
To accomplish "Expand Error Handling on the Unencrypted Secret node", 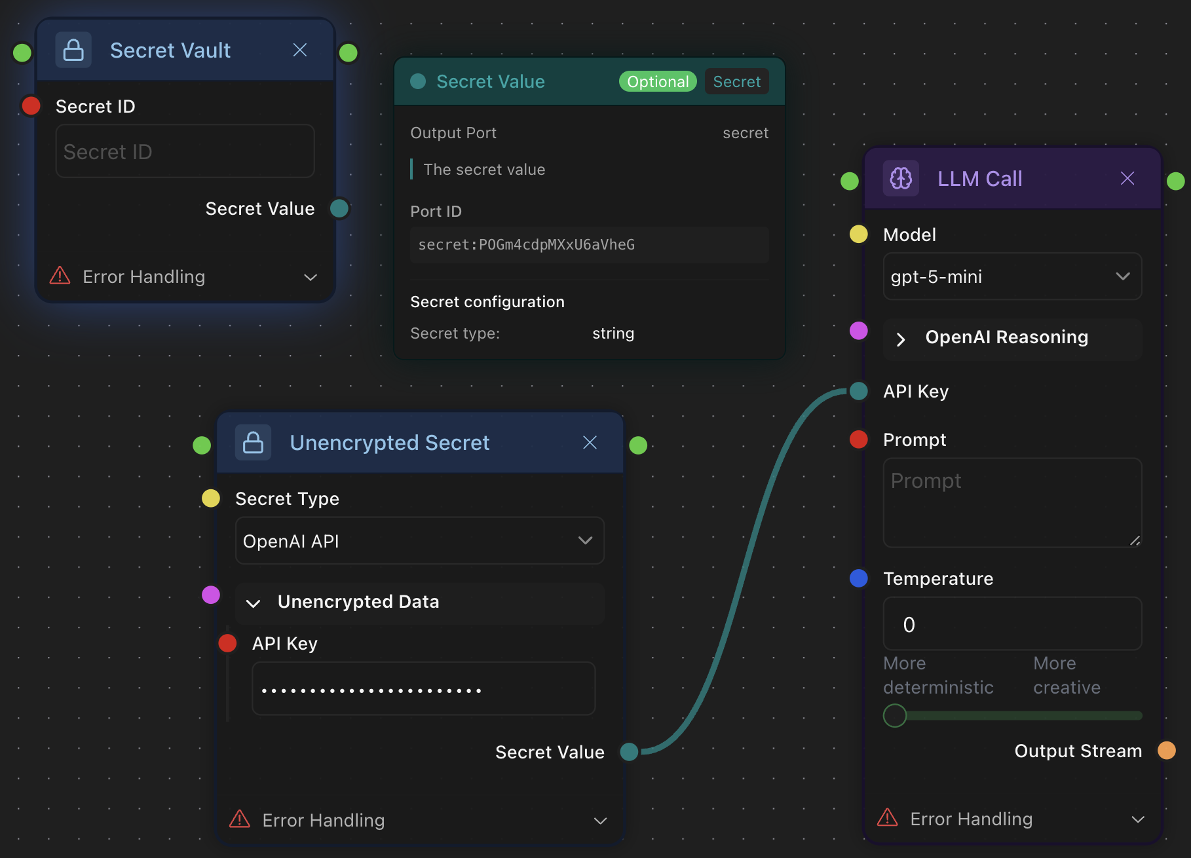I will 599,821.
